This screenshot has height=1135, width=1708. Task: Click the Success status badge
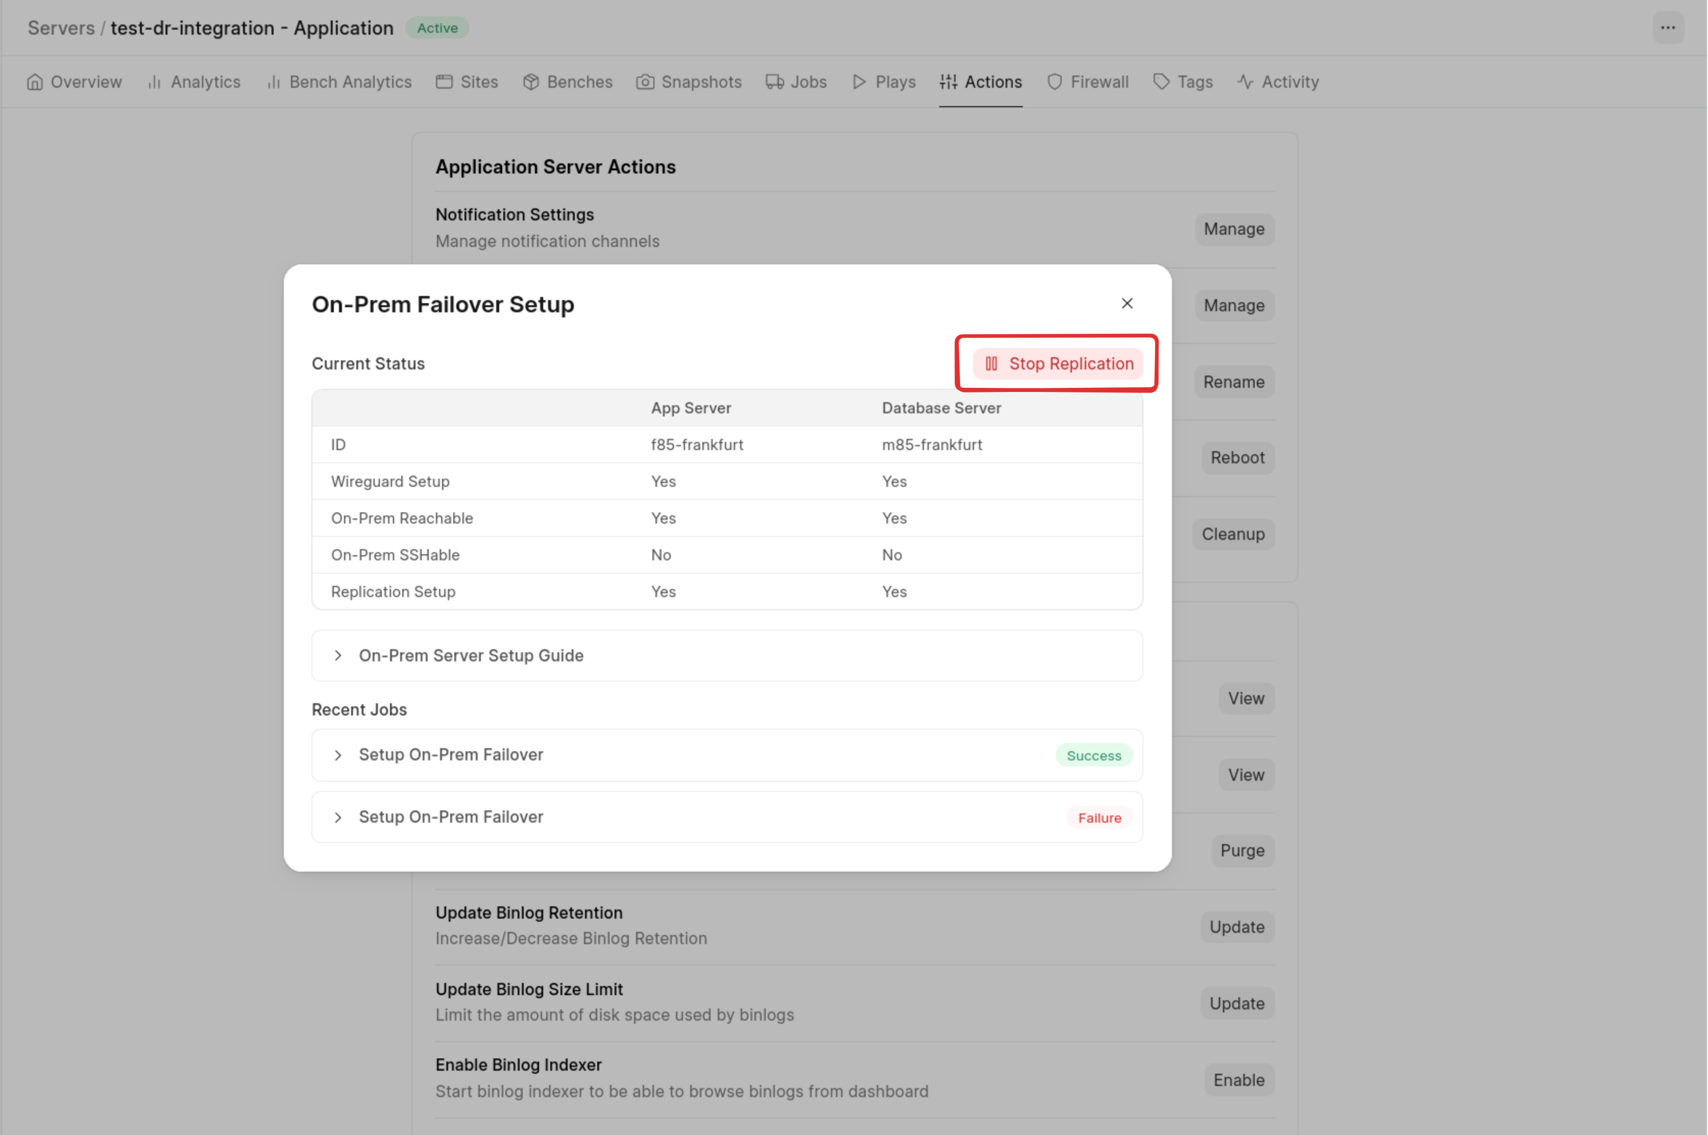tap(1093, 756)
